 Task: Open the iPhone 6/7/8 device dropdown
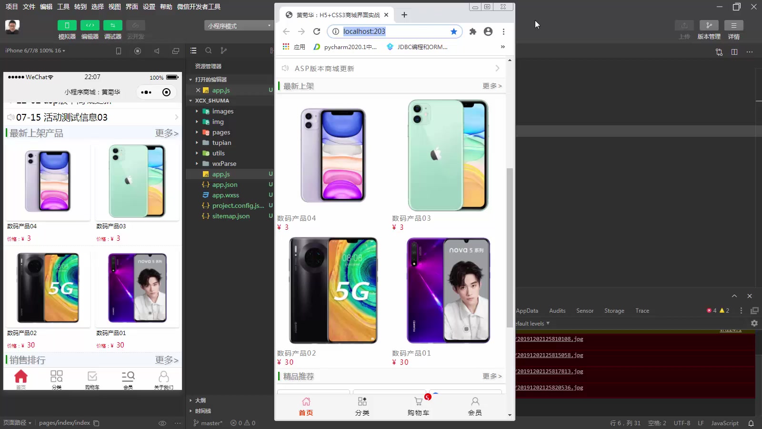[35, 51]
